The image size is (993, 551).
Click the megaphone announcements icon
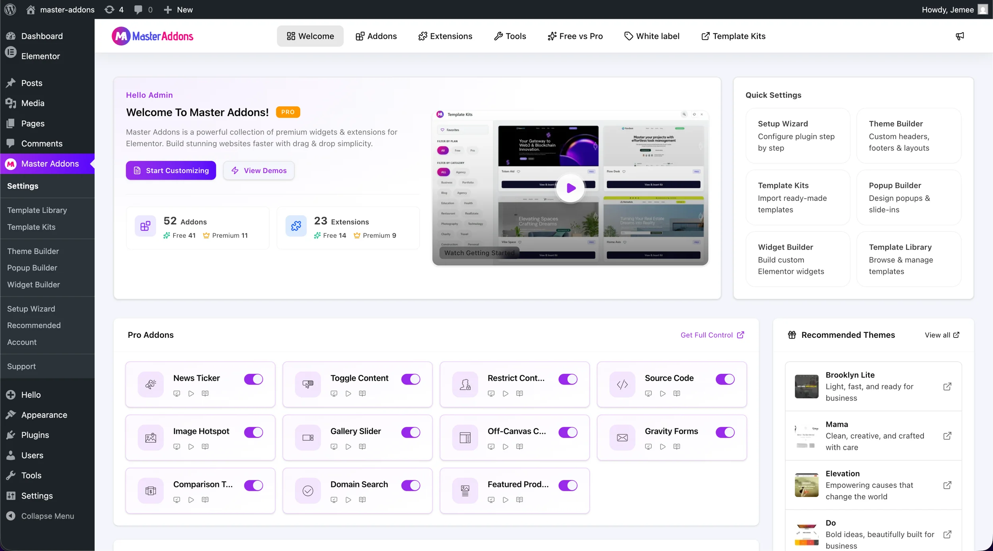click(x=960, y=36)
